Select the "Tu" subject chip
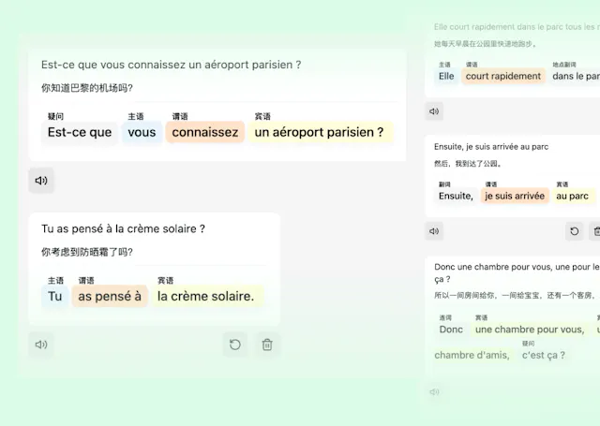Image resolution: width=600 pixels, height=426 pixels. click(55, 296)
